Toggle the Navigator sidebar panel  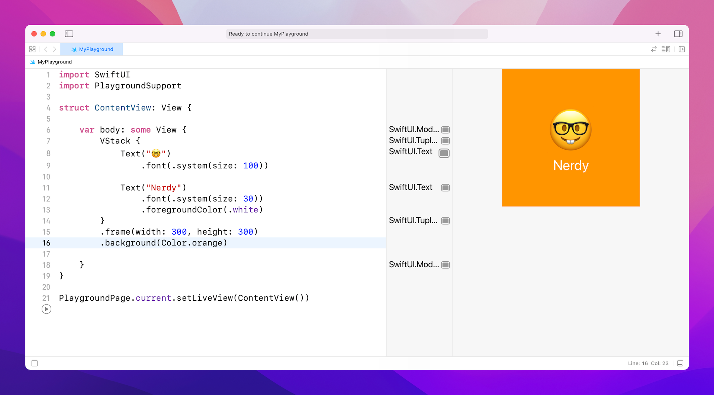(x=69, y=33)
